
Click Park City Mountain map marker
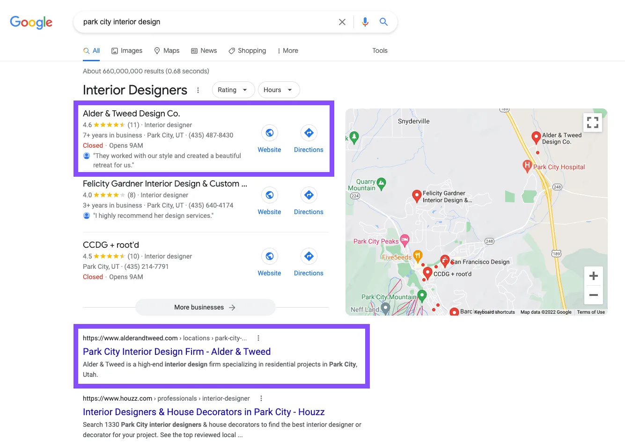422,295
